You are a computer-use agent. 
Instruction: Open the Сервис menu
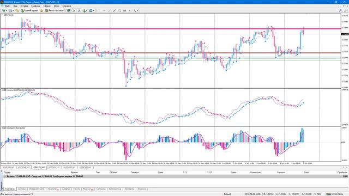[47, 6]
